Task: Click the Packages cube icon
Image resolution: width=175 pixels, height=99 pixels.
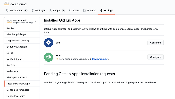Action: coord(33,10)
